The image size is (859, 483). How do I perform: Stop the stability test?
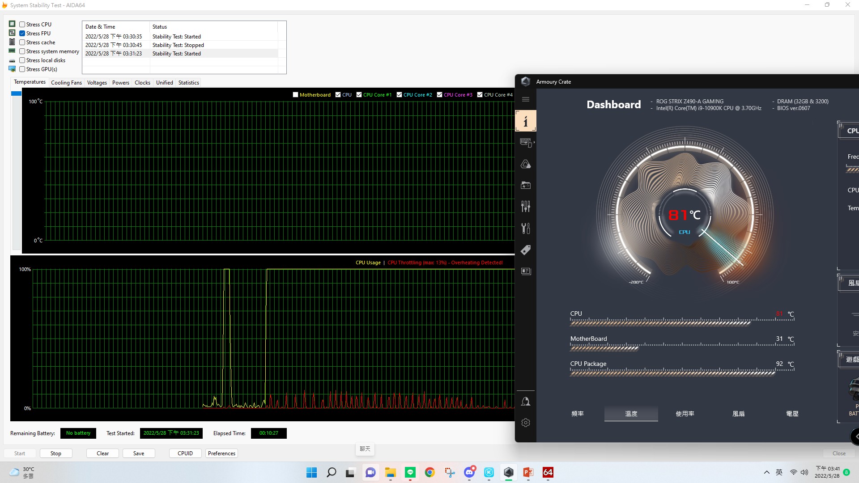(x=56, y=453)
